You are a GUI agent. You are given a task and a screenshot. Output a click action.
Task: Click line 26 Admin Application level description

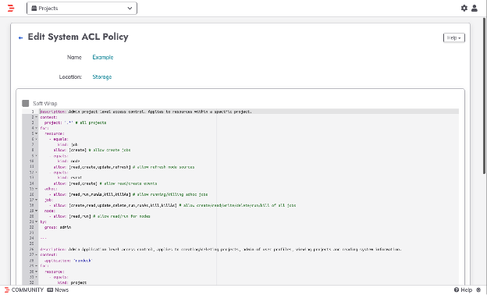221,250
